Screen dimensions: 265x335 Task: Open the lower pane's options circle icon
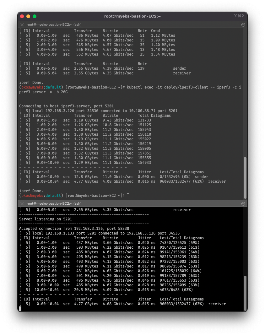(243, 204)
